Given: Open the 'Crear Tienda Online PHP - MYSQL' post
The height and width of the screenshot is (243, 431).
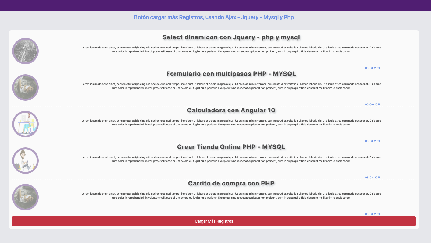Looking at the screenshot, I should pyautogui.click(x=231, y=147).
